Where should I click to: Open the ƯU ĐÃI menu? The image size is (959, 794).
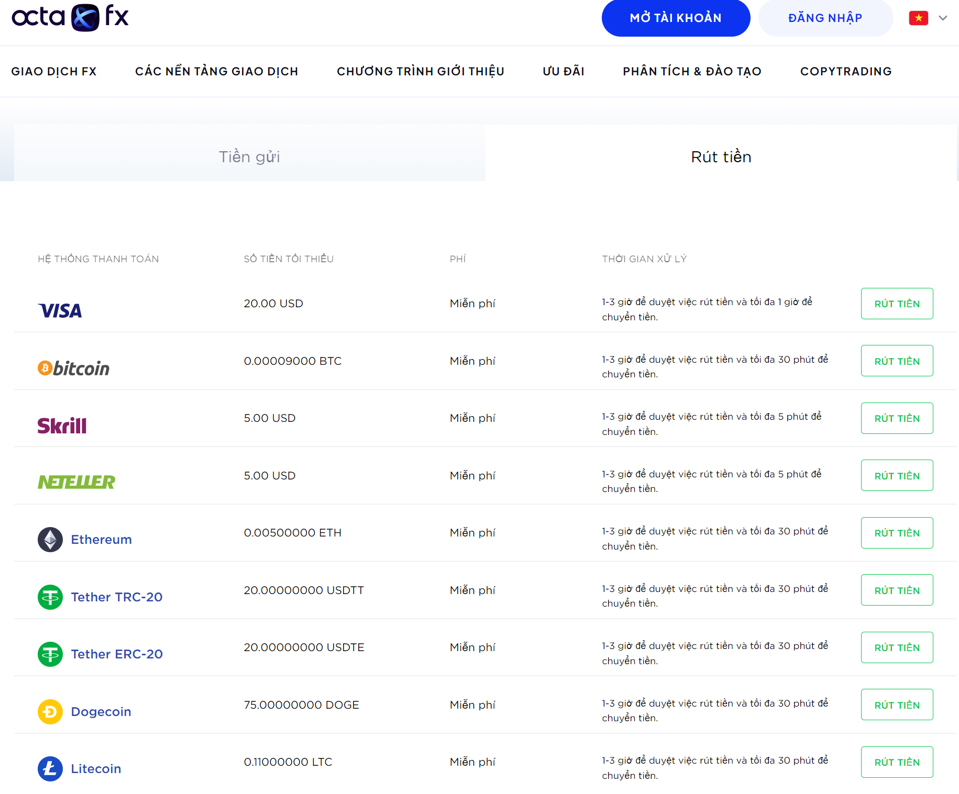pyautogui.click(x=564, y=71)
